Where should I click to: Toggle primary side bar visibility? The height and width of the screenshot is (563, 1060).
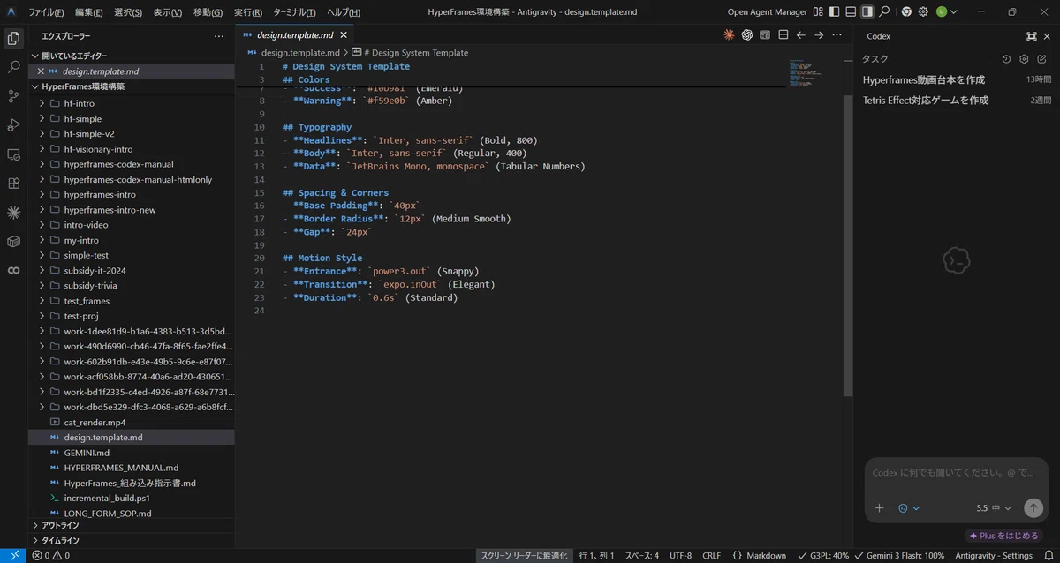coord(835,11)
